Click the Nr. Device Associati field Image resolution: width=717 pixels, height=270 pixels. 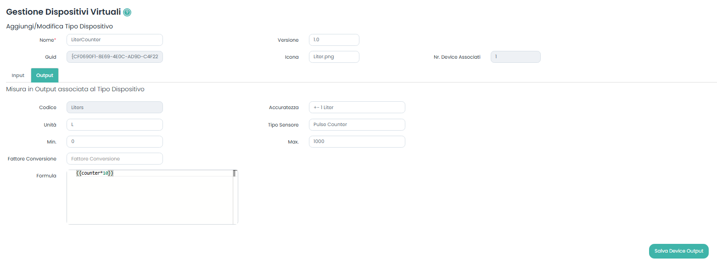coord(515,57)
